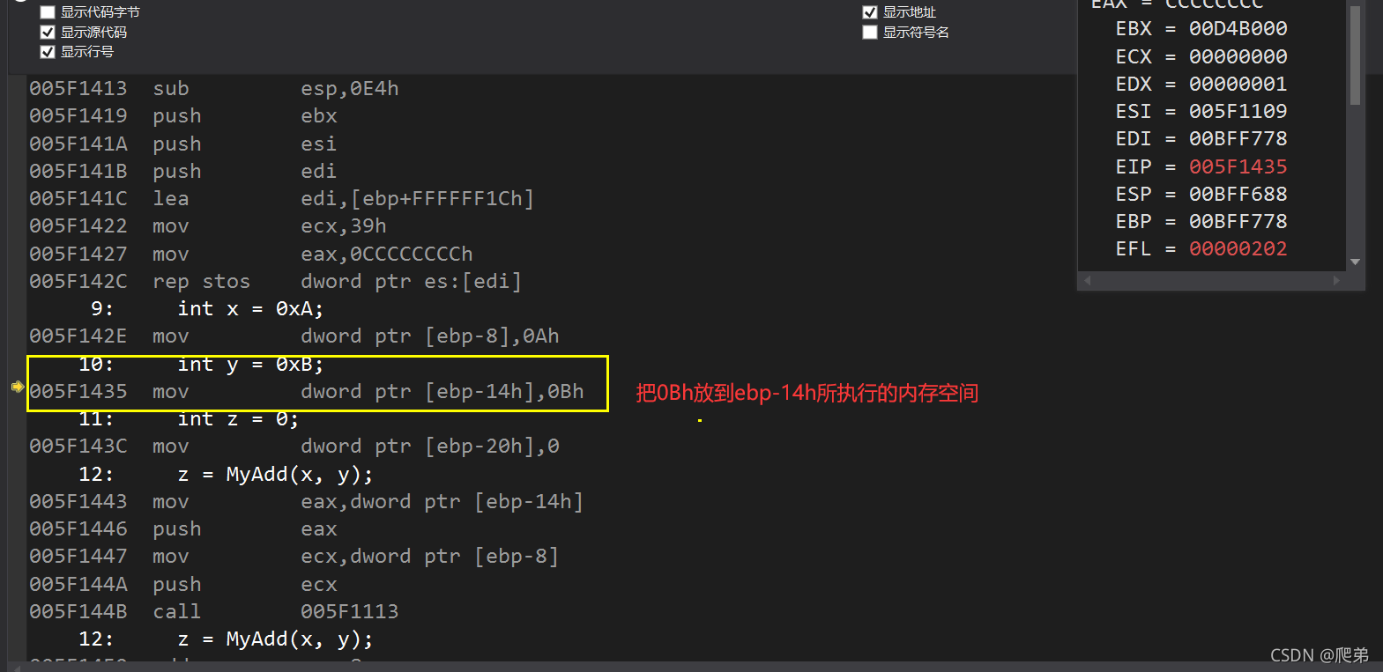
Task: Click mov eax,[ebp-14h] line at 005F1443
Action: pos(307,502)
